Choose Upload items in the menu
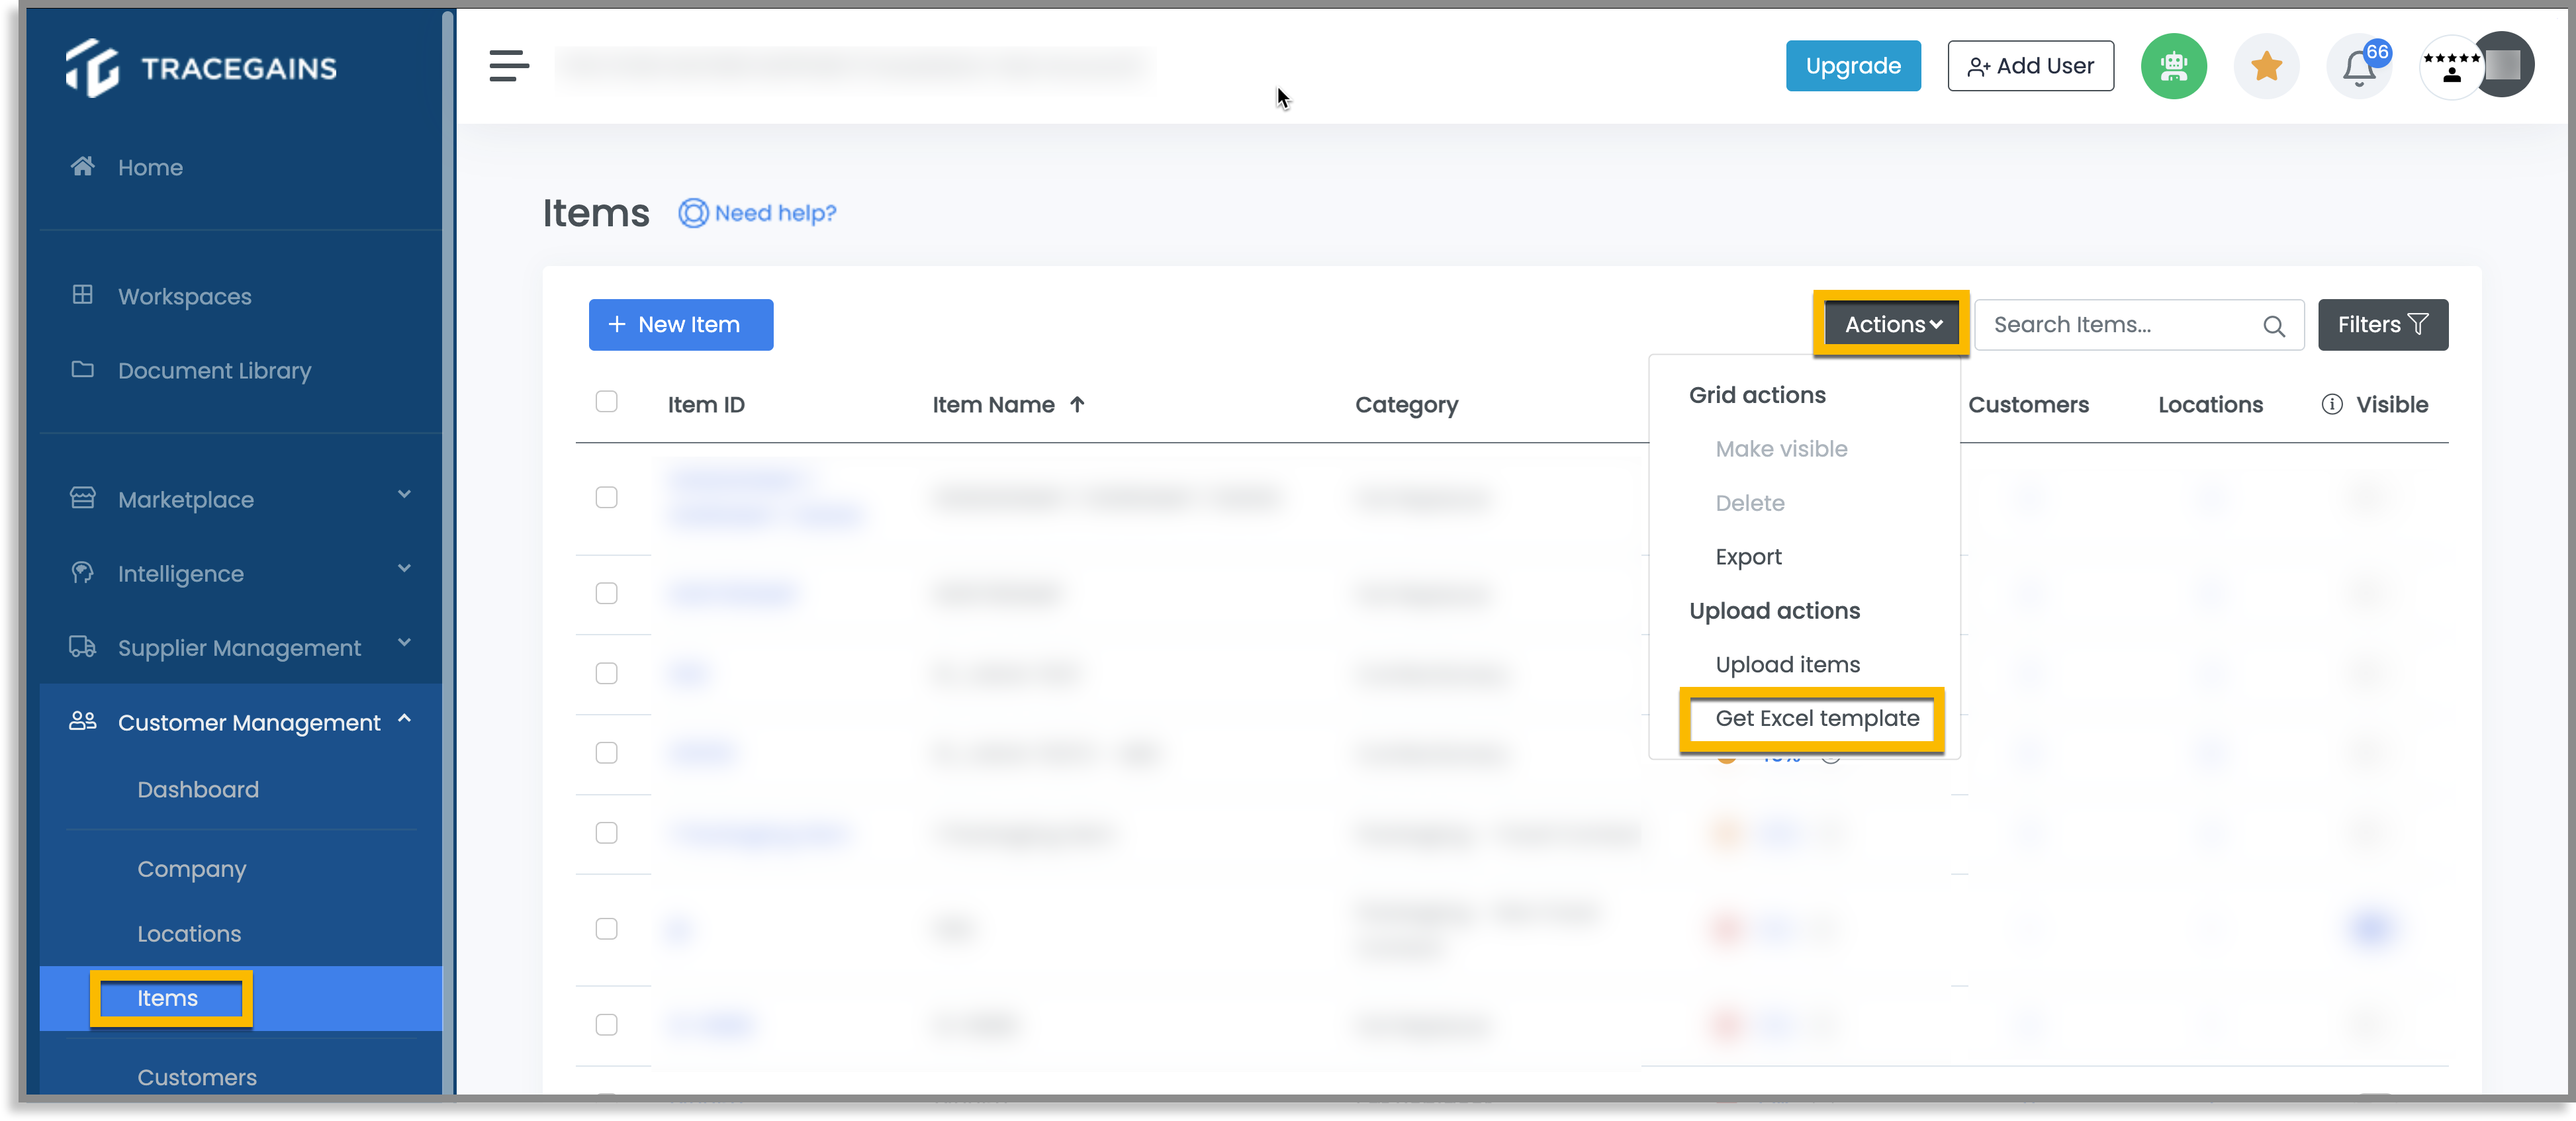 pos(1787,665)
